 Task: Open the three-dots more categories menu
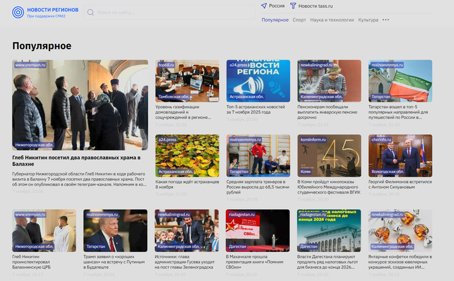[x=386, y=20]
